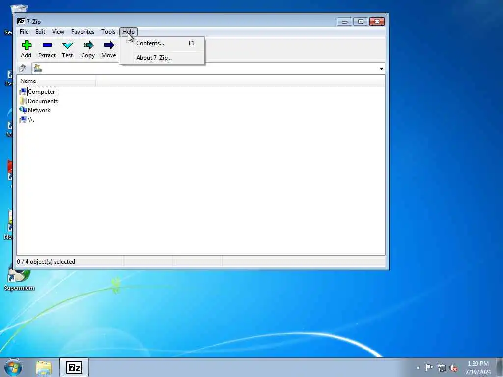This screenshot has width=503, height=377.
Task: Close the open Help menu
Action: click(128, 32)
